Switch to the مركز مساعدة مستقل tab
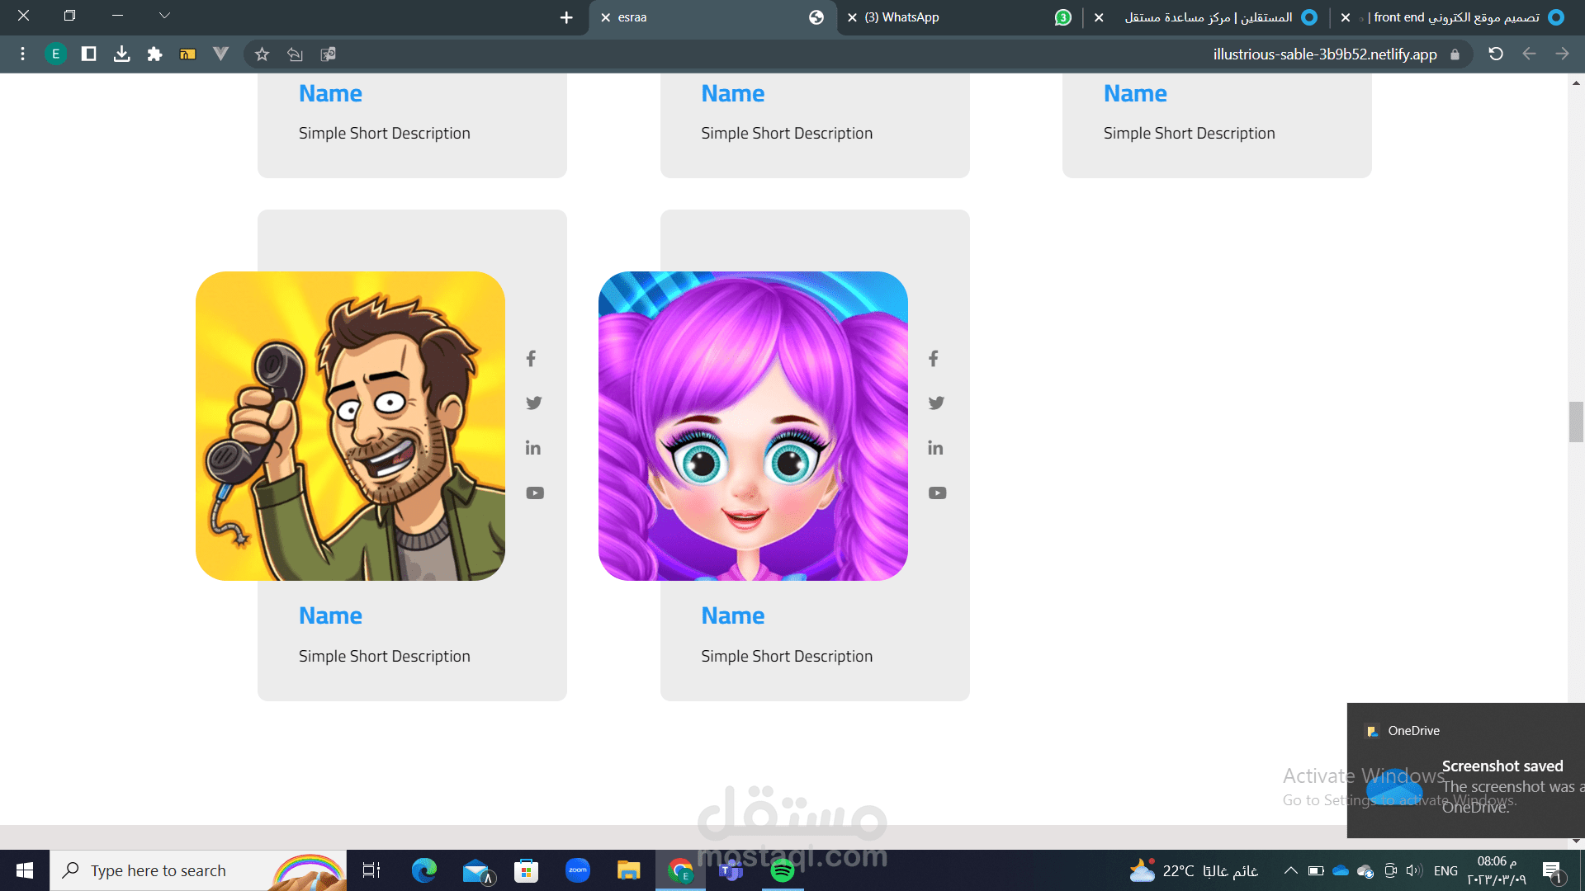1585x891 pixels. coord(1208,17)
